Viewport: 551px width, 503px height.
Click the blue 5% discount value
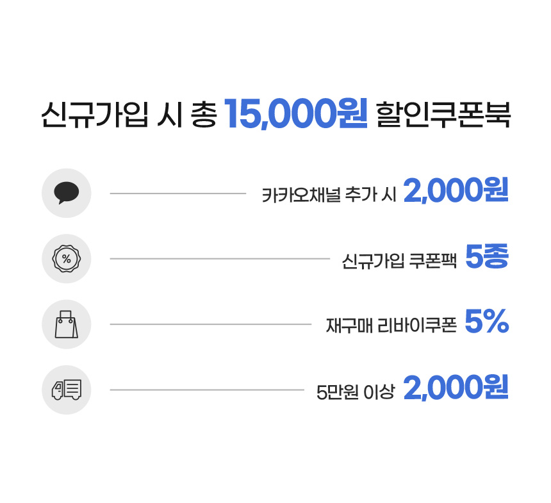coord(486,324)
